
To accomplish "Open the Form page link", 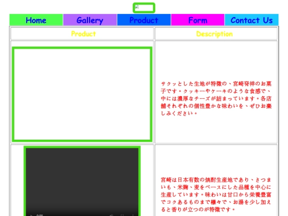I will [x=198, y=20].
